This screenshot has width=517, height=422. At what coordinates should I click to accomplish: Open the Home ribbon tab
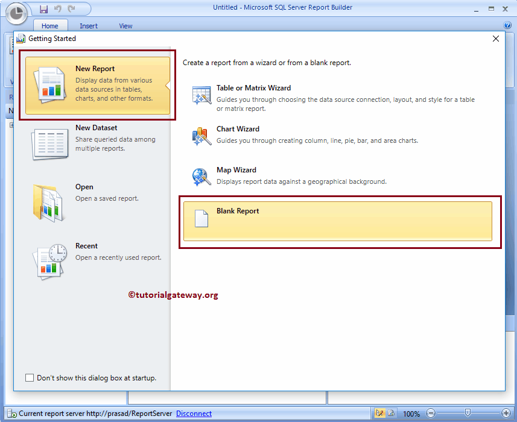50,26
